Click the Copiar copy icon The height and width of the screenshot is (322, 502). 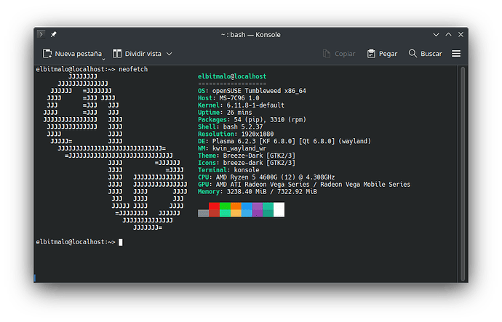click(x=326, y=54)
